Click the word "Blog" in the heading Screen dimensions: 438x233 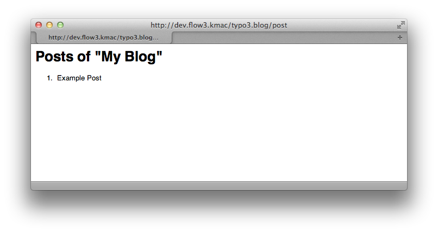(x=140, y=57)
